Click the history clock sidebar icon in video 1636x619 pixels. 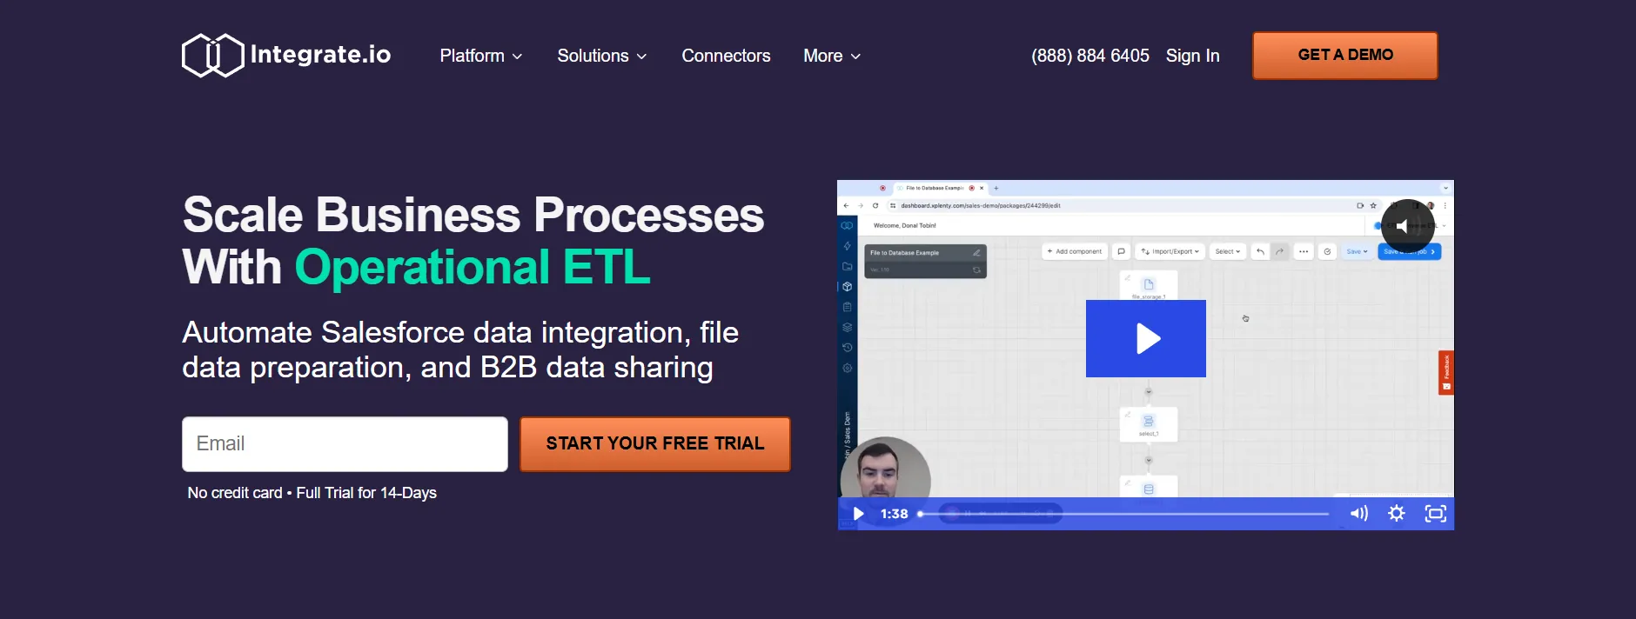pos(847,347)
